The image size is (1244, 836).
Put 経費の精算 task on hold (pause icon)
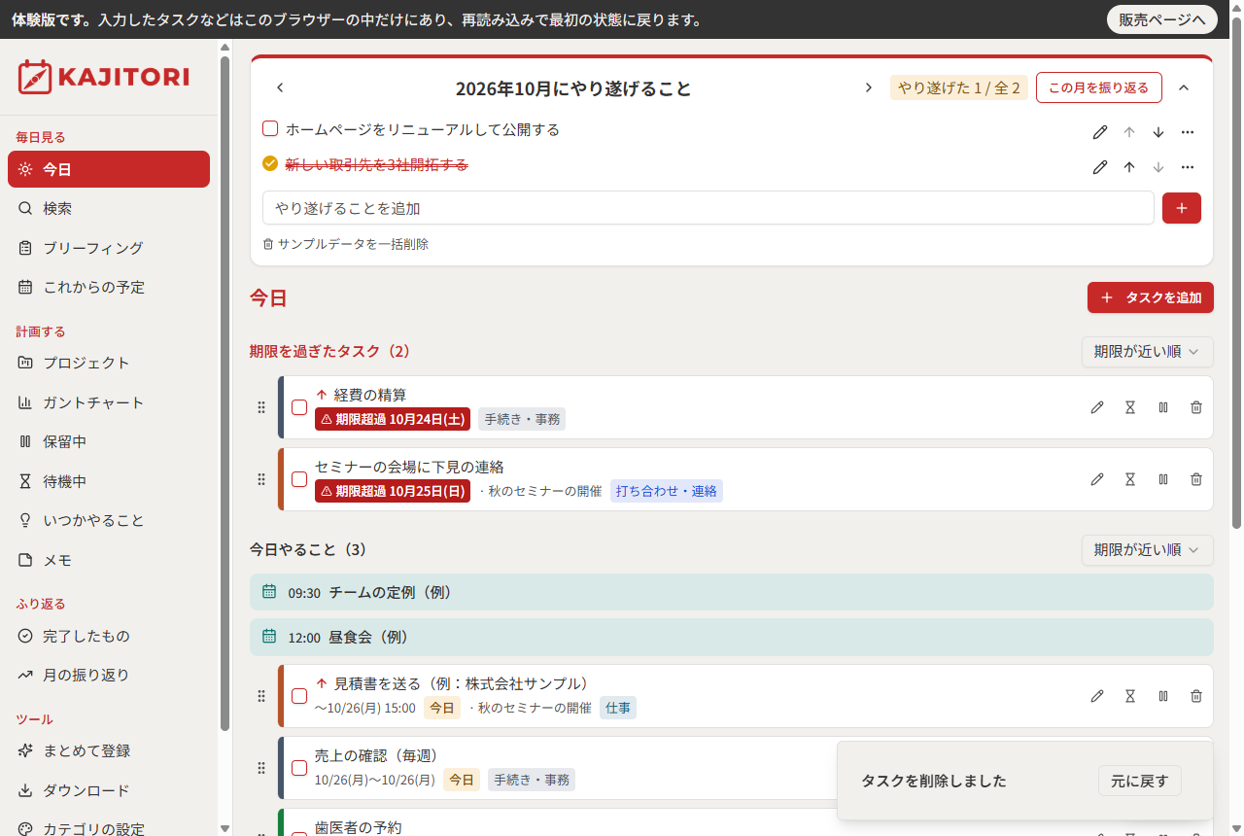pyautogui.click(x=1163, y=407)
